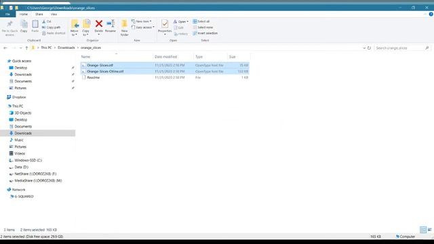Image resolution: width=434 pixels, height=244 pixels.
Task: Open Downloads under Quick access
Action: 23,75
